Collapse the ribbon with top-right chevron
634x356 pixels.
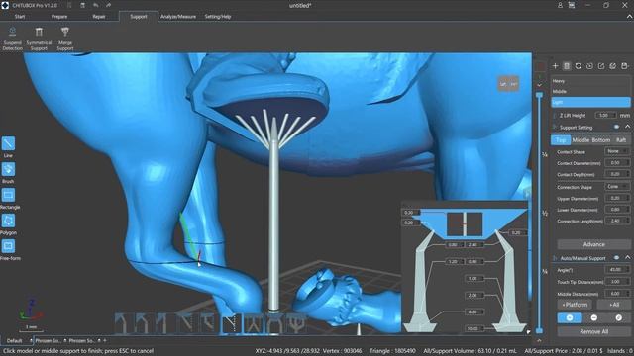[629, 17]
